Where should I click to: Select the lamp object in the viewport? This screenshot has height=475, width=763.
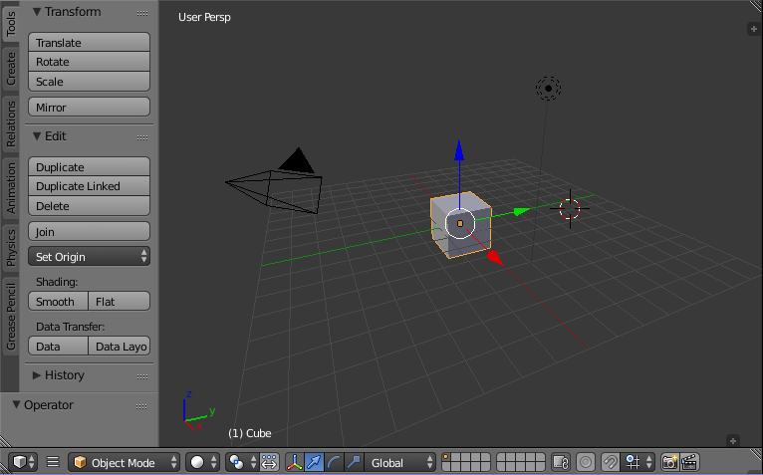(x=549, y=89)
